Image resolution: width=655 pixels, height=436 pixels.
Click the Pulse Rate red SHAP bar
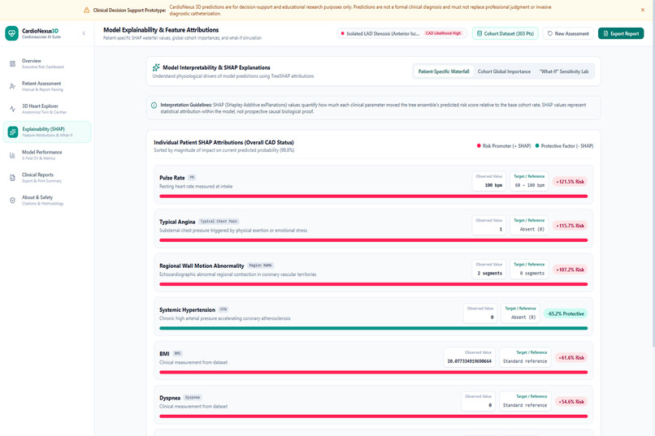tap(374, 196)
